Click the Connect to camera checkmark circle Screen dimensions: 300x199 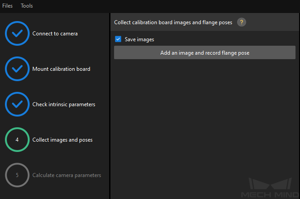tap(17, 34)
